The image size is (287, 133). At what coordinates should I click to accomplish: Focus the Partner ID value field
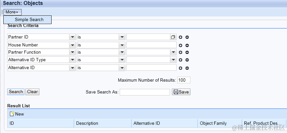[148, 37]
